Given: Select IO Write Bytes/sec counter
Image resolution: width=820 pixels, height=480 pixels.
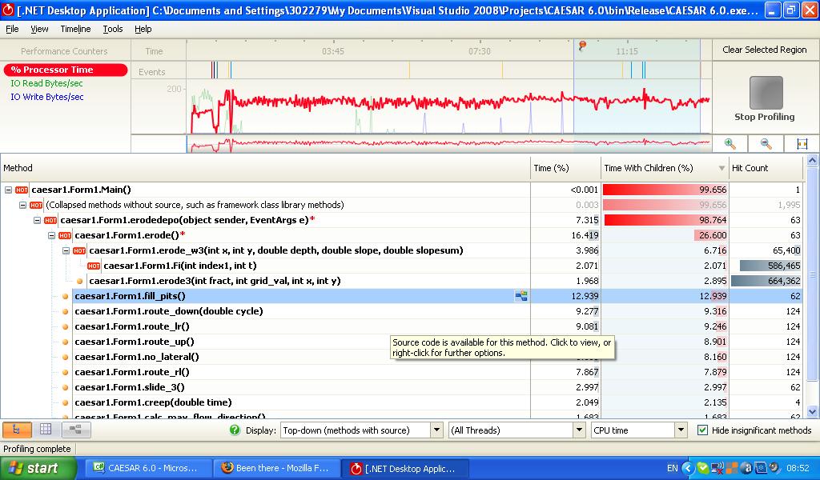Looking at the screenshot, I should (47, 97).
